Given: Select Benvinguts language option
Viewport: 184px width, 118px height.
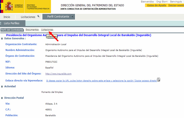Looking at the screenshot, I should (176, 1).
